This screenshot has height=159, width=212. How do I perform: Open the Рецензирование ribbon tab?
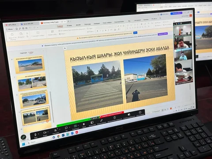119,22
